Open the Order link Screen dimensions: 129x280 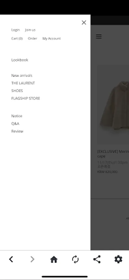[x=32, y=38]
